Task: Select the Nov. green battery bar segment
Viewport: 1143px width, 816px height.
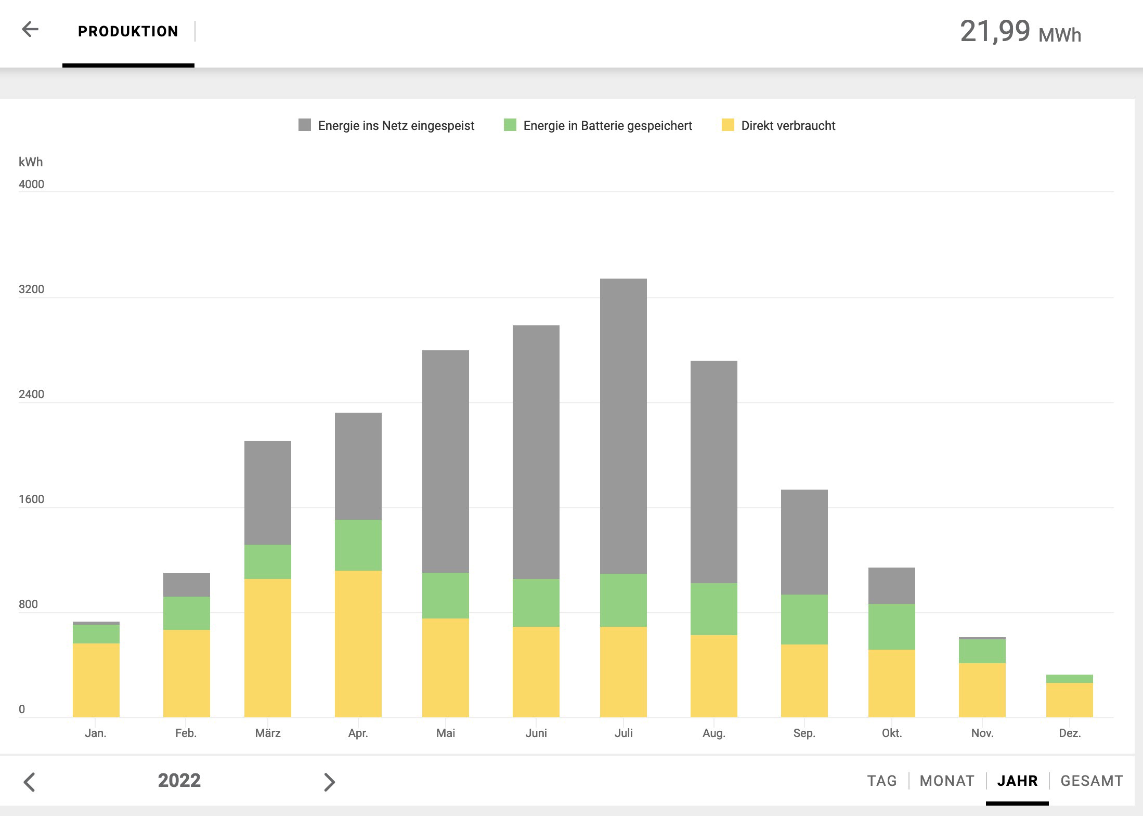Action: point(982,651)
